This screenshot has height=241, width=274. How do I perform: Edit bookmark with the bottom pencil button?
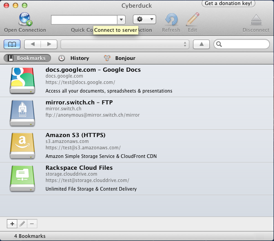[x=22, y=224]
